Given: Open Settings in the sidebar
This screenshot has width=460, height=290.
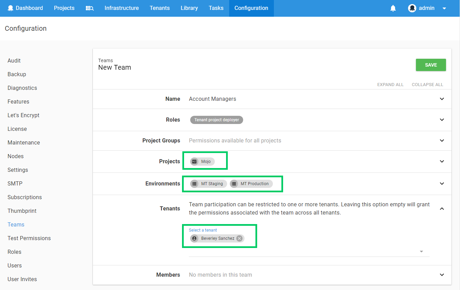Looking at the screenshot, I should click(x=18, y=170).
